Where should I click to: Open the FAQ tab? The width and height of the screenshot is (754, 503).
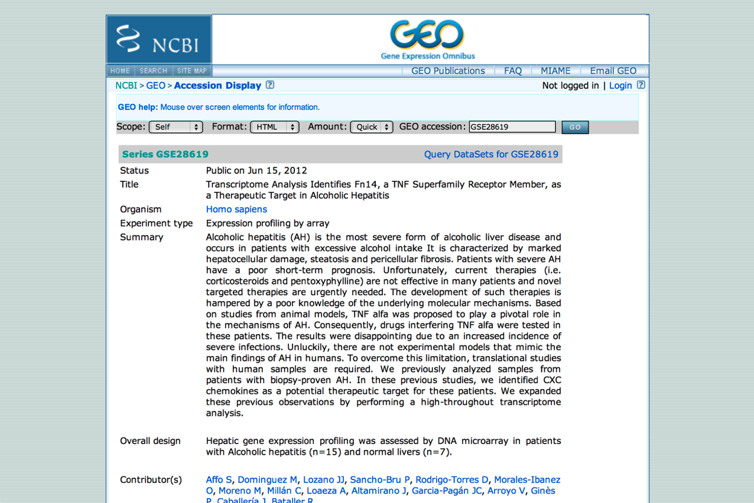[513, 70]
